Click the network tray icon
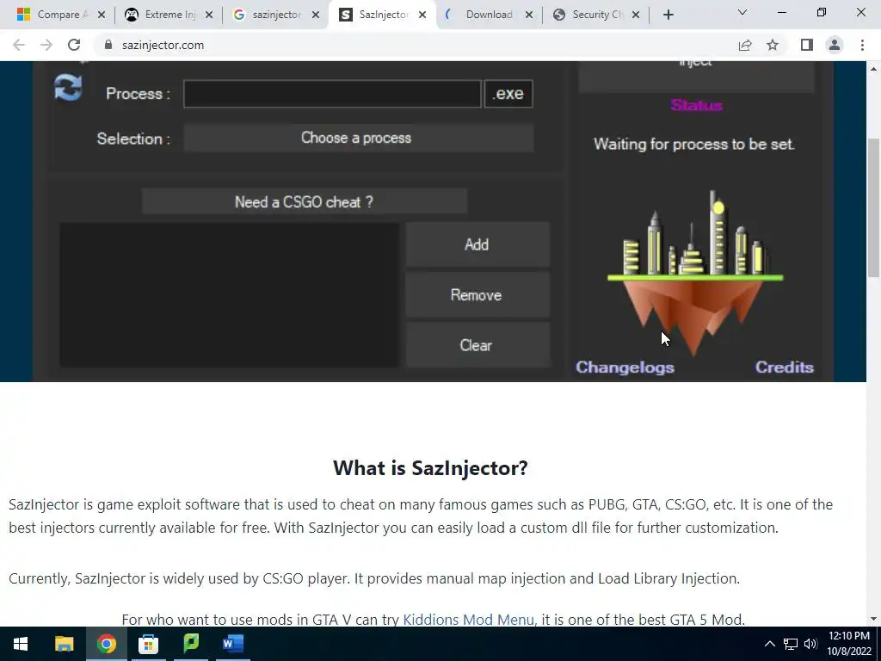Viewport: 881px width, 661px height. [791, 644]
